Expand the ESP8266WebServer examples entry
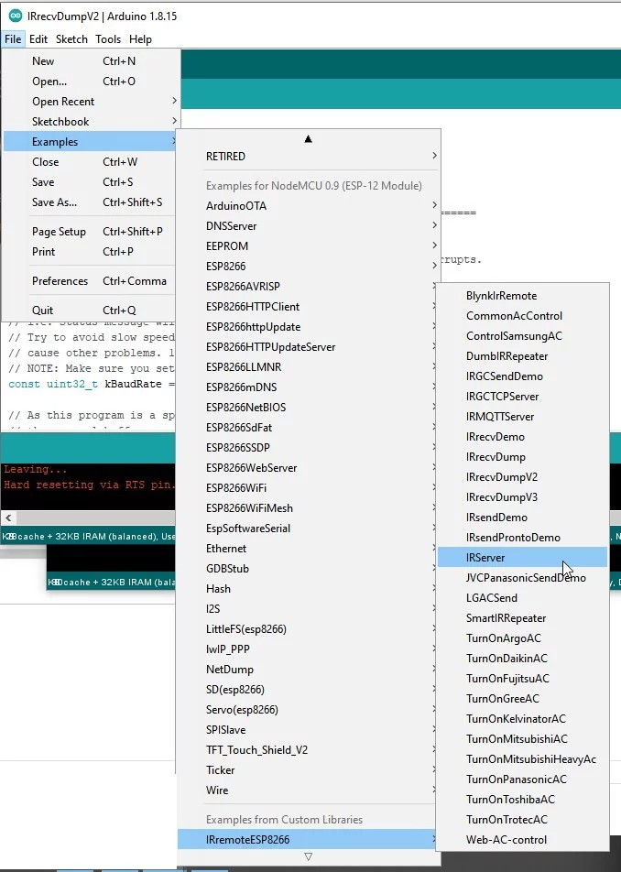621x872 pixels. tap(308, 468)
